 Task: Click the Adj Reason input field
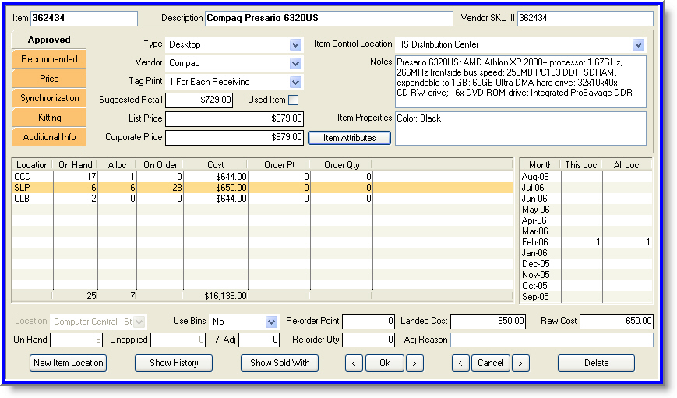pyautogui.click(x=551, y=340)
